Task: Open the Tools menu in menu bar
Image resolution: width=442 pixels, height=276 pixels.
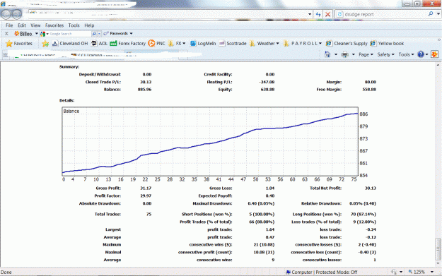Action: (74, 25)
